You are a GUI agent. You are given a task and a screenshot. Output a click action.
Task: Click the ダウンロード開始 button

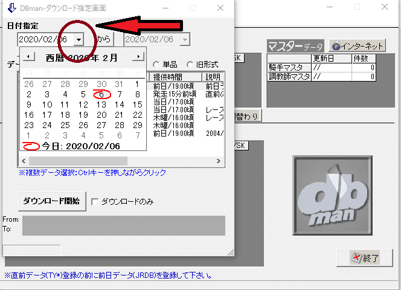(x=52, y=201)
